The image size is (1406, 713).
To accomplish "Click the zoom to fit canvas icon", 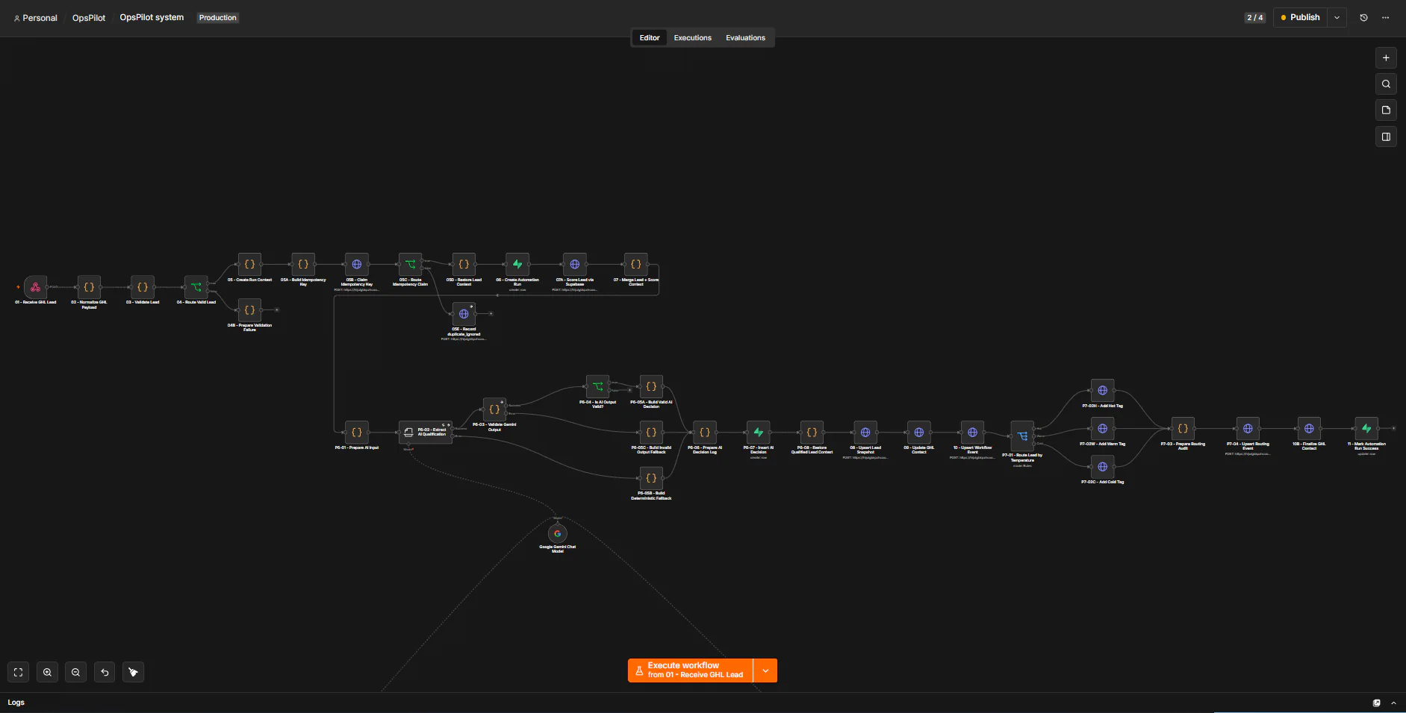I will [x=19, y=672].
